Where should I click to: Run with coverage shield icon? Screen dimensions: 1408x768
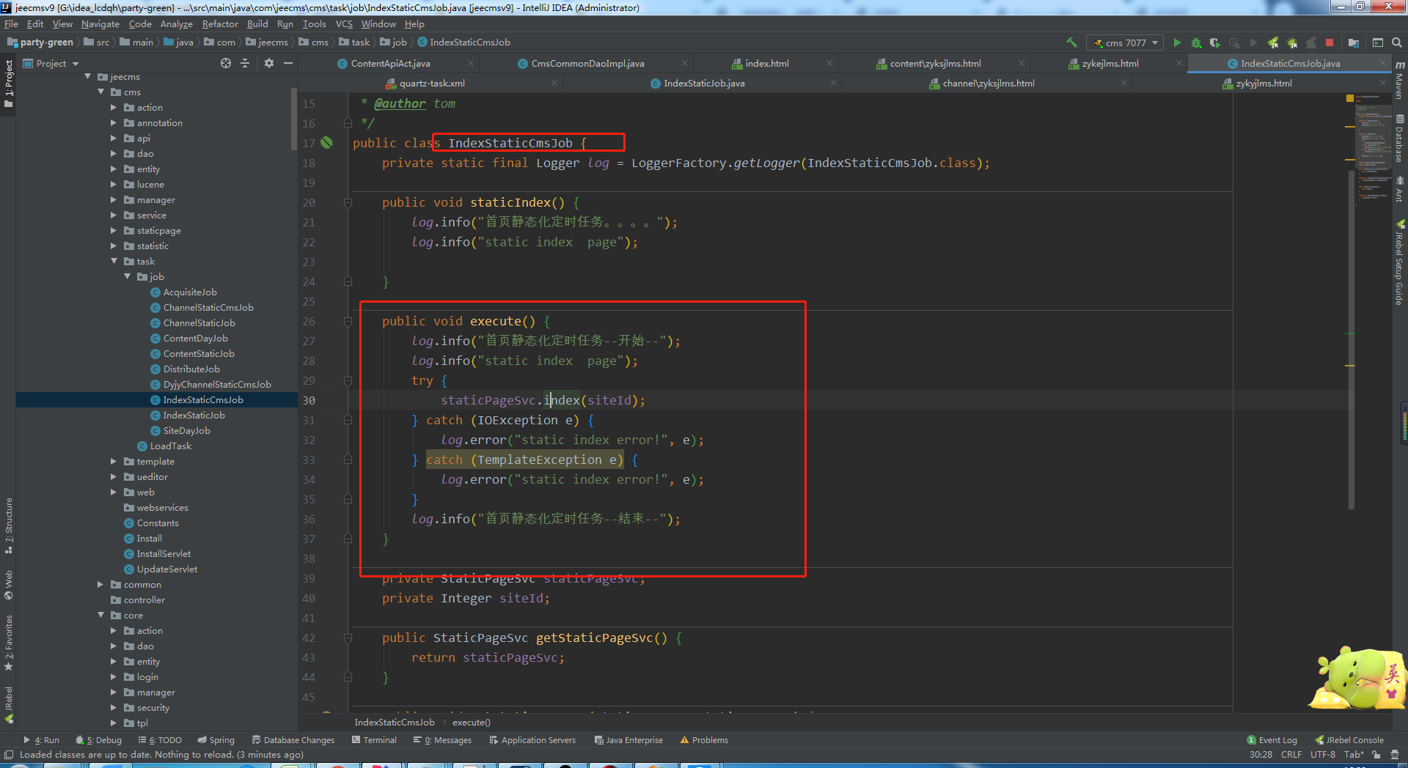click(x=1215, y=43)
